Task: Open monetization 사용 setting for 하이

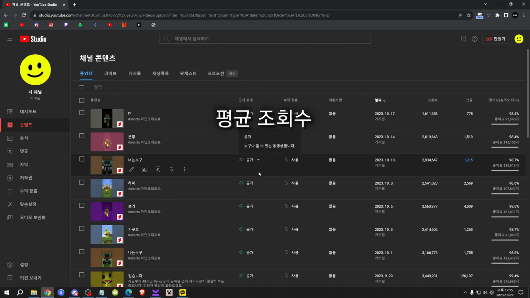Action: [291, 183]
